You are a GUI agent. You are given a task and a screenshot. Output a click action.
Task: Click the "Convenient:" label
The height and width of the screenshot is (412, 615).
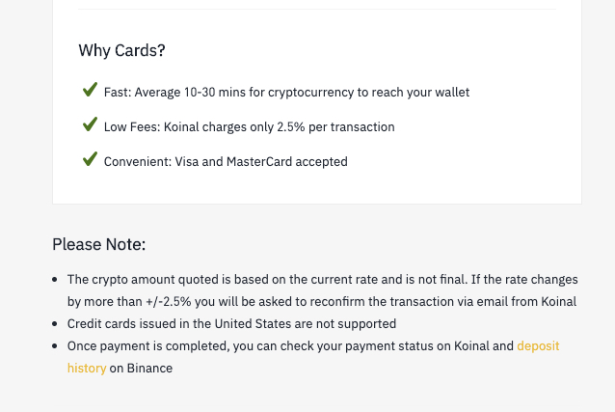click(137, 162)
